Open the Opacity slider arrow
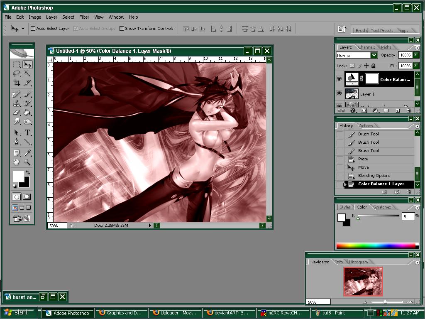425x319 pixels. pyautogui.click(x=415, y=55)
